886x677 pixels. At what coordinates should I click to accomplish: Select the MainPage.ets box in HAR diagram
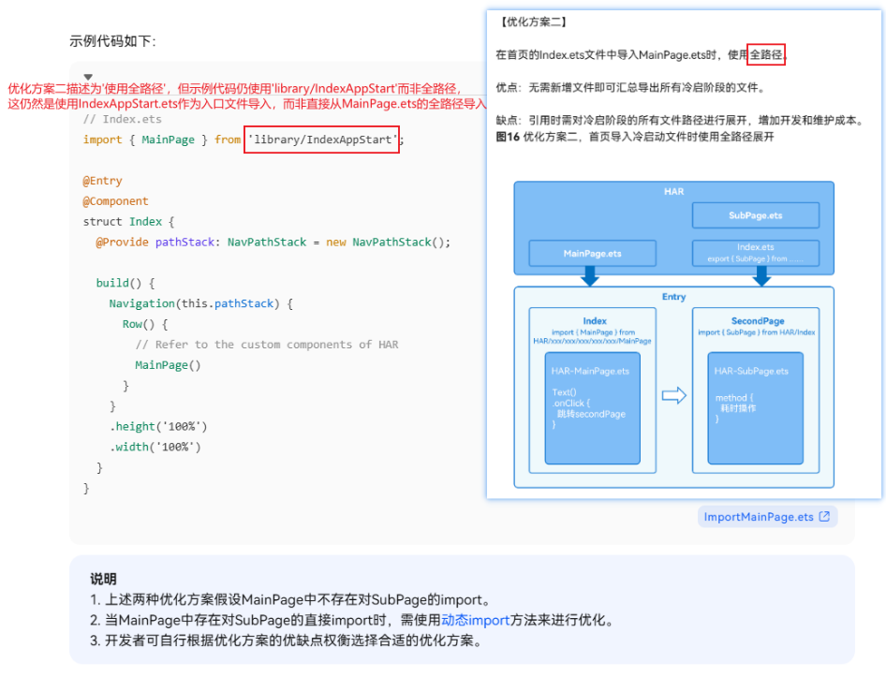pos(592,253)
